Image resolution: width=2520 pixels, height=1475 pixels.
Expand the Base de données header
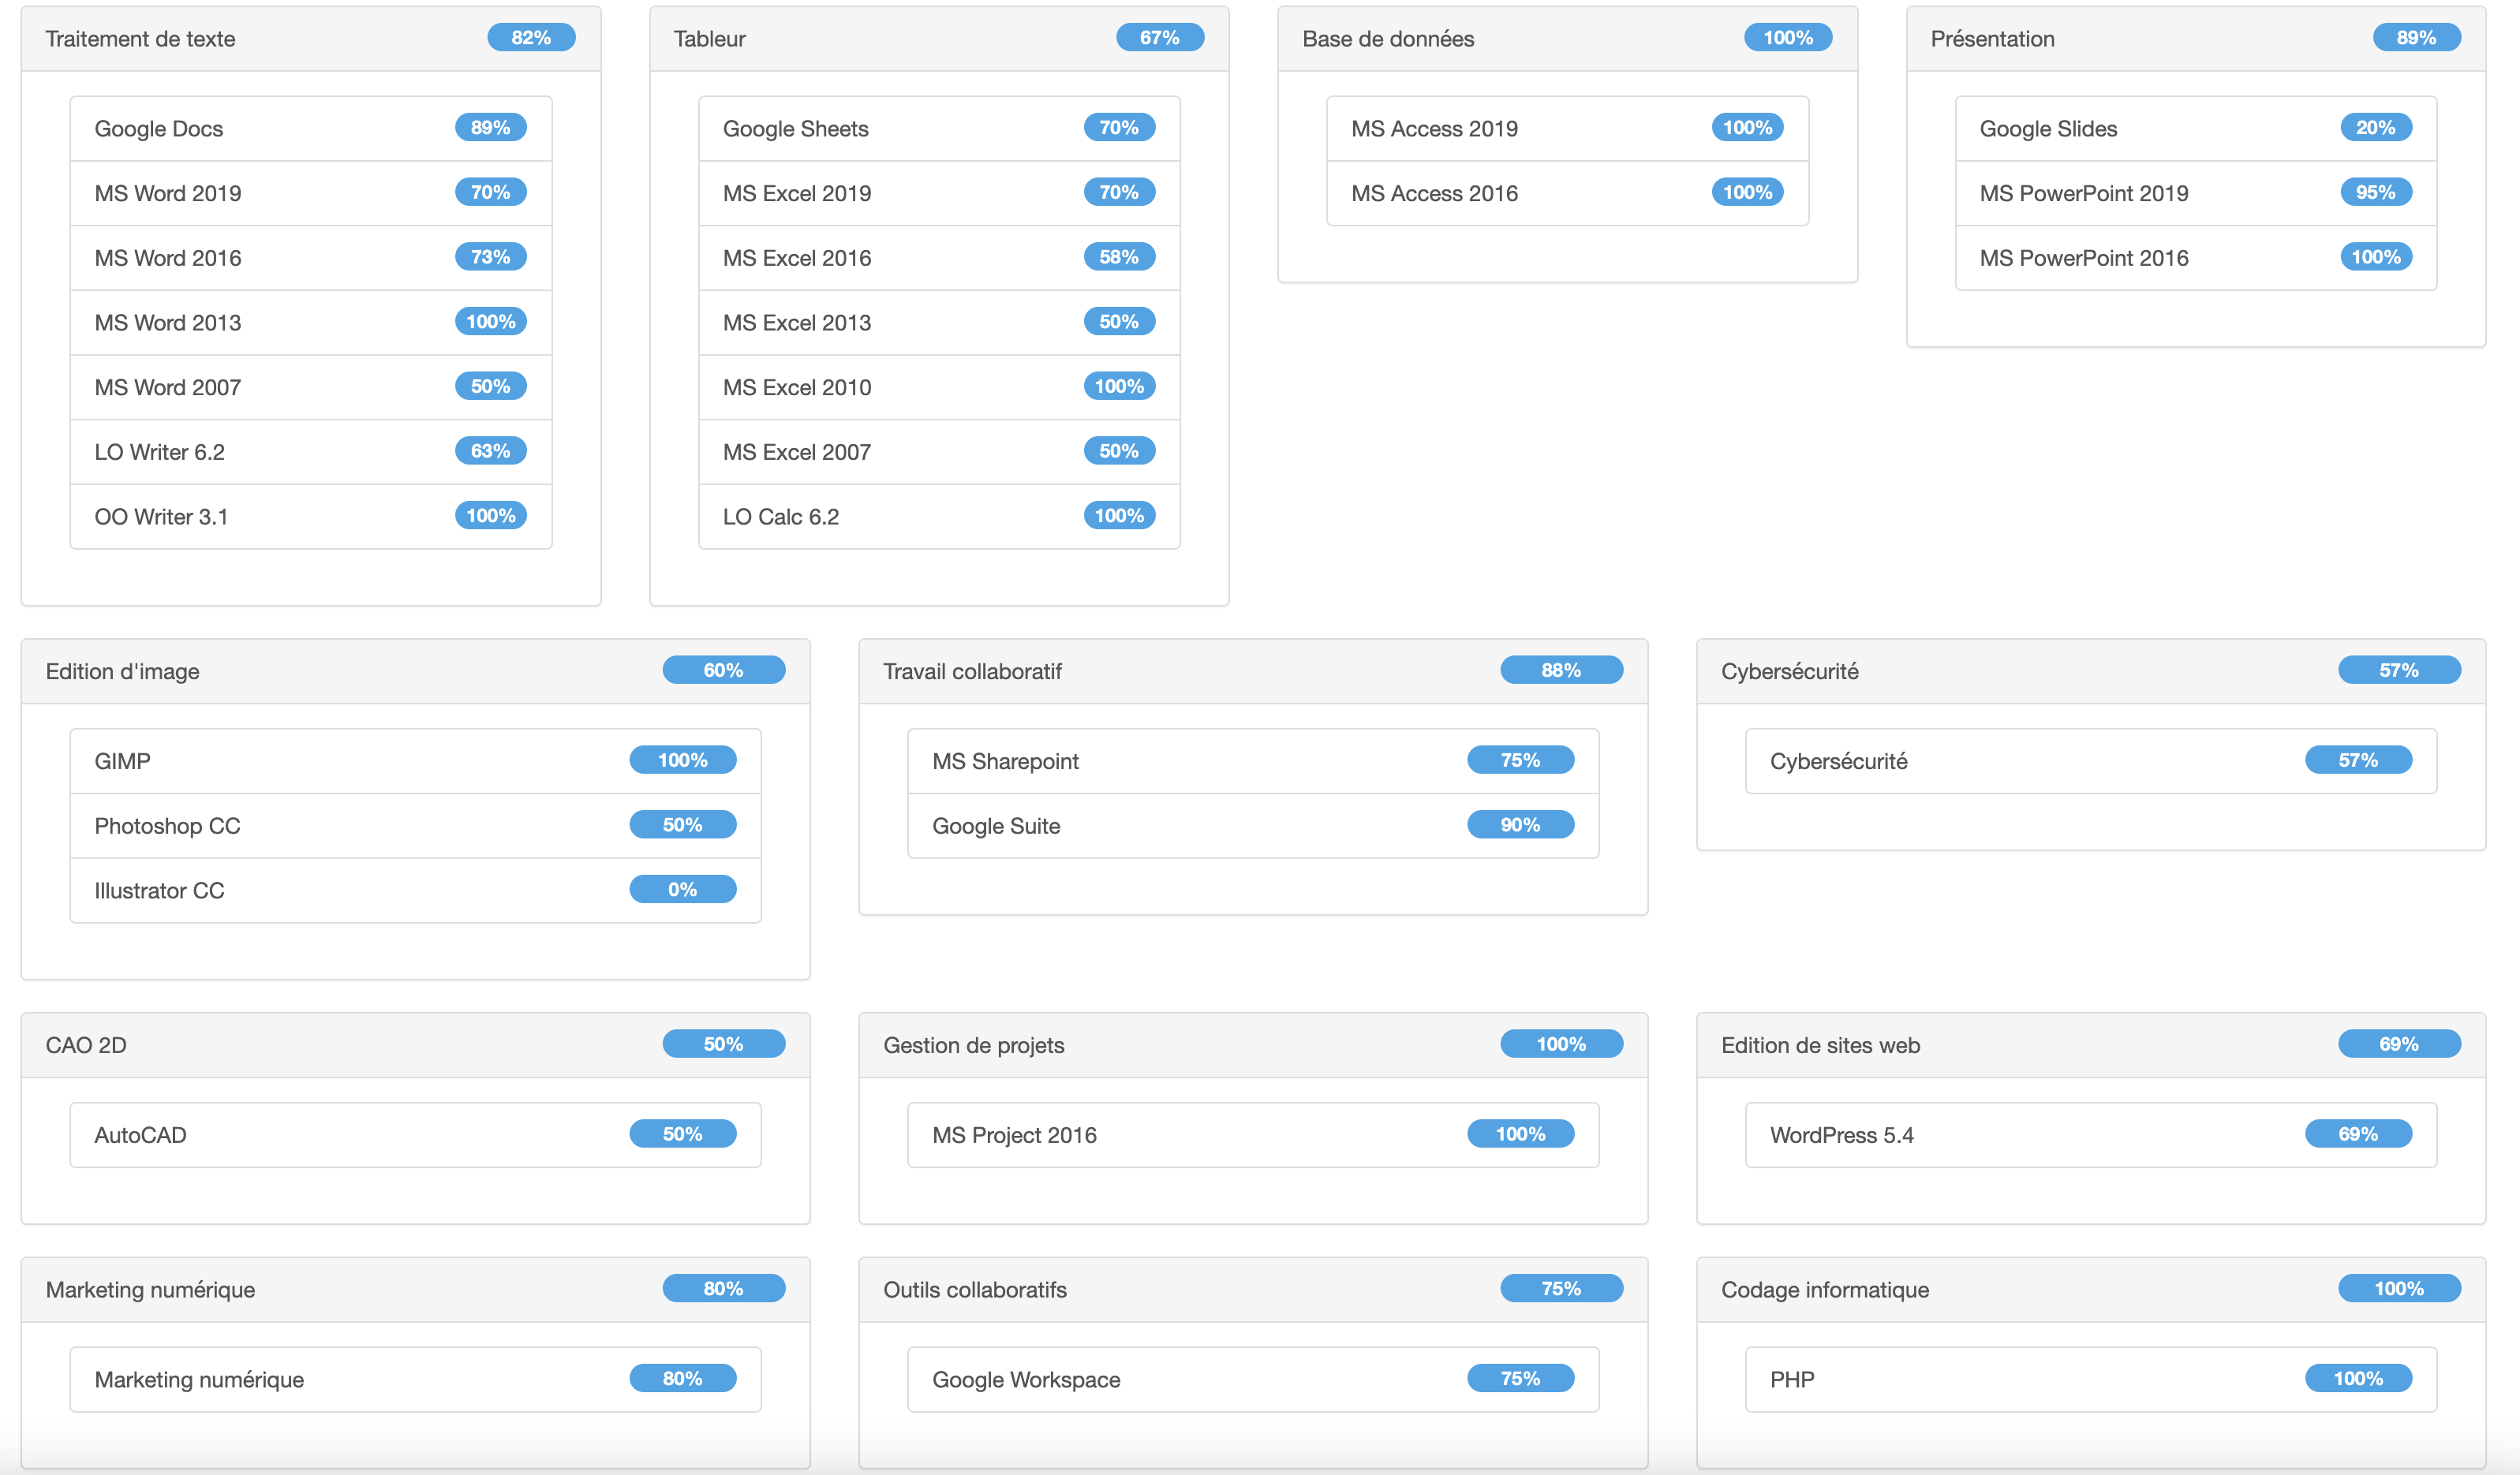pyautogui.click(x=1566, y=39)
